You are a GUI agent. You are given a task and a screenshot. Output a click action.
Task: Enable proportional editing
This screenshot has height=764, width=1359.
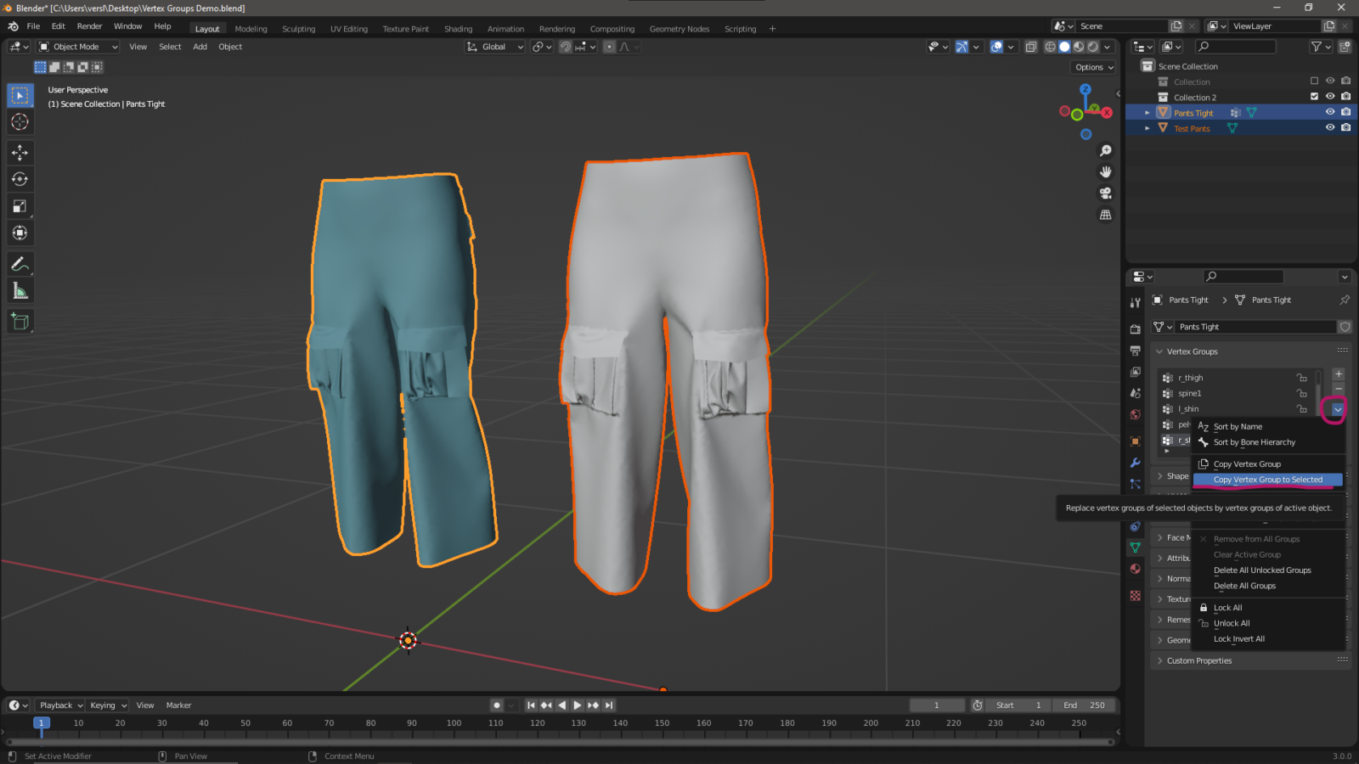(609, 47)
